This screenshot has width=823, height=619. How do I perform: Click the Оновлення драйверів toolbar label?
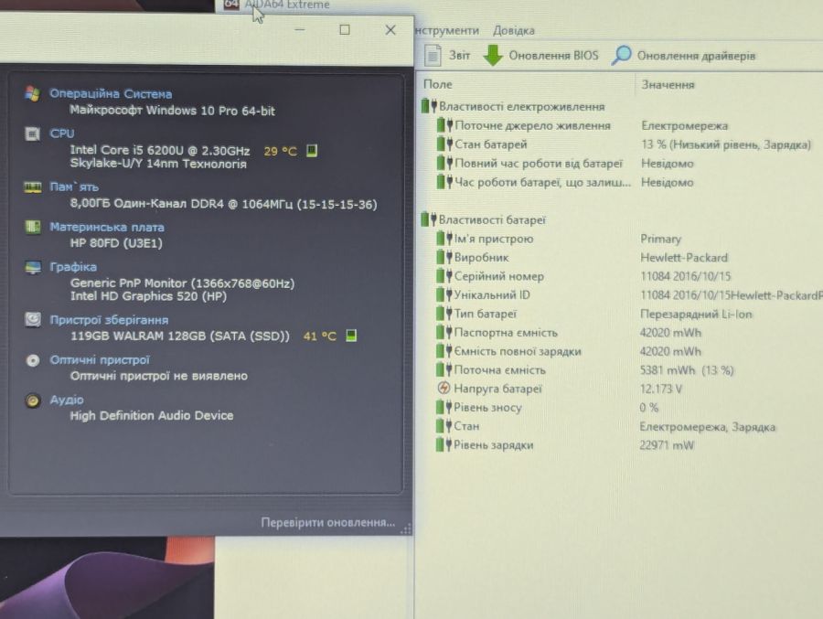pos(696,56)
